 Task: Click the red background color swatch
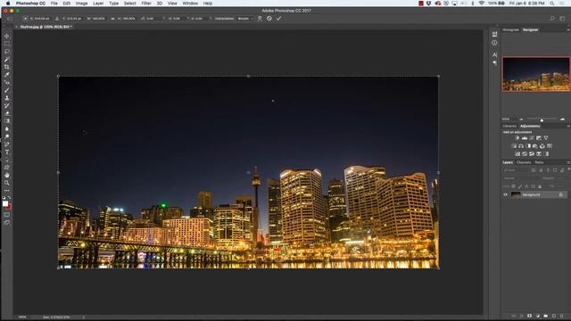tap(9, 207)
